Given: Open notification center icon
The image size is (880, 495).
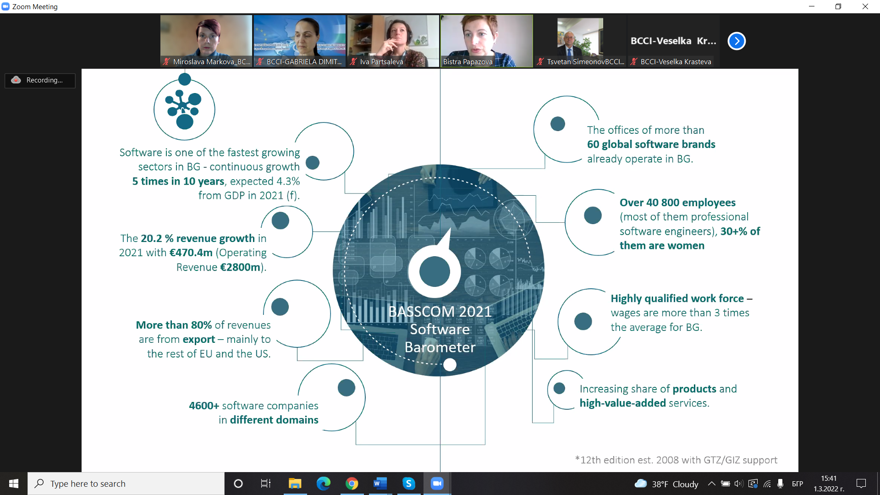Looking at the screenshot, I should pos(861,484).
